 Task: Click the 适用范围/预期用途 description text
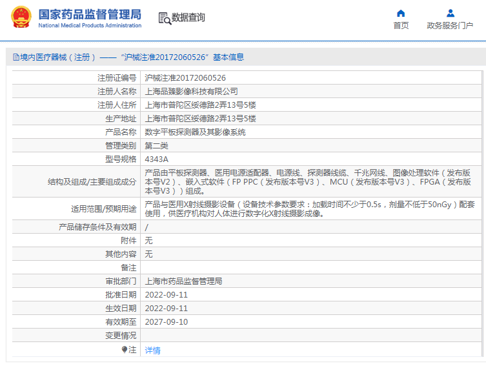[310, 209]
